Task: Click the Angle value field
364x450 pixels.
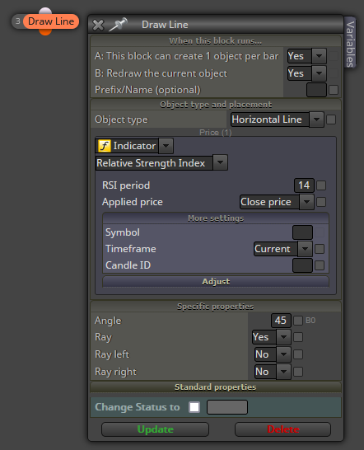Action: [281, 321]
